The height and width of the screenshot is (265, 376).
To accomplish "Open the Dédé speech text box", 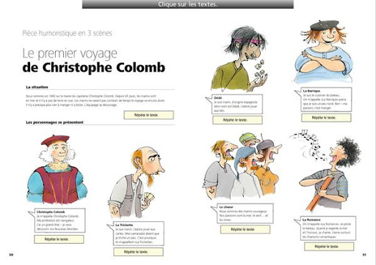I will (x=237, y=104).
